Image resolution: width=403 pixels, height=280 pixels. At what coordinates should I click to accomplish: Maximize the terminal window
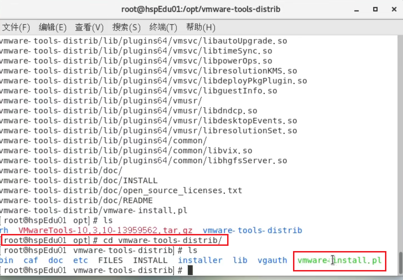tap(375, 9)
